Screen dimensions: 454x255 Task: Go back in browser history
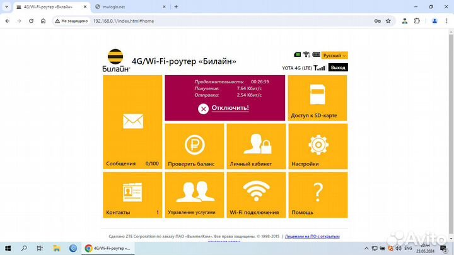pyautogui.click(x=8, y=21)
